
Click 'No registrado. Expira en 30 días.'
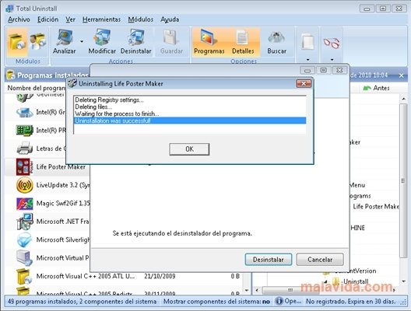(x=351, y=302)
